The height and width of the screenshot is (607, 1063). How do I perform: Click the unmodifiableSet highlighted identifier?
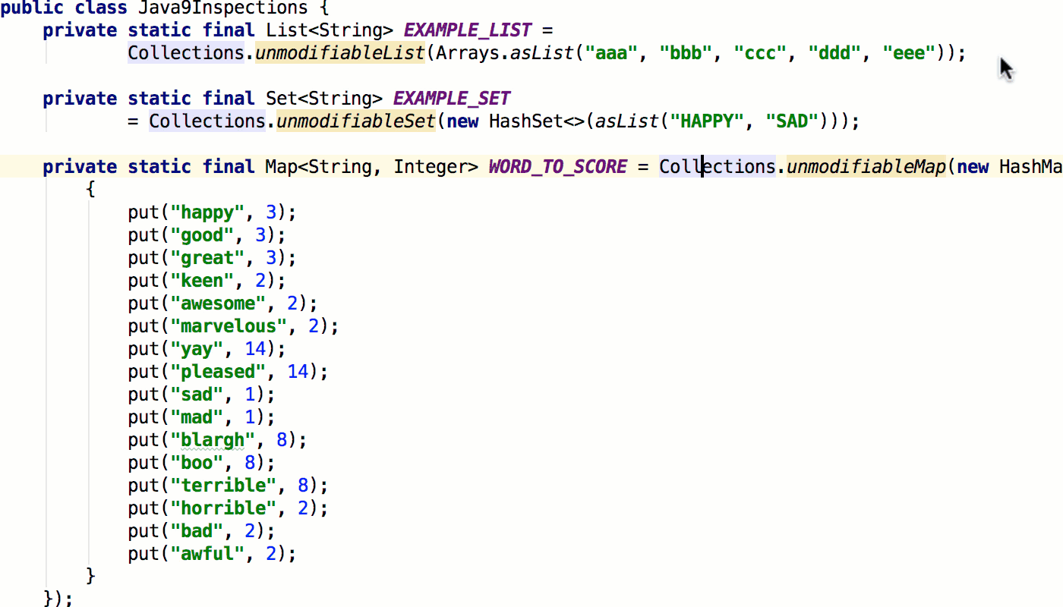point(355,121)
